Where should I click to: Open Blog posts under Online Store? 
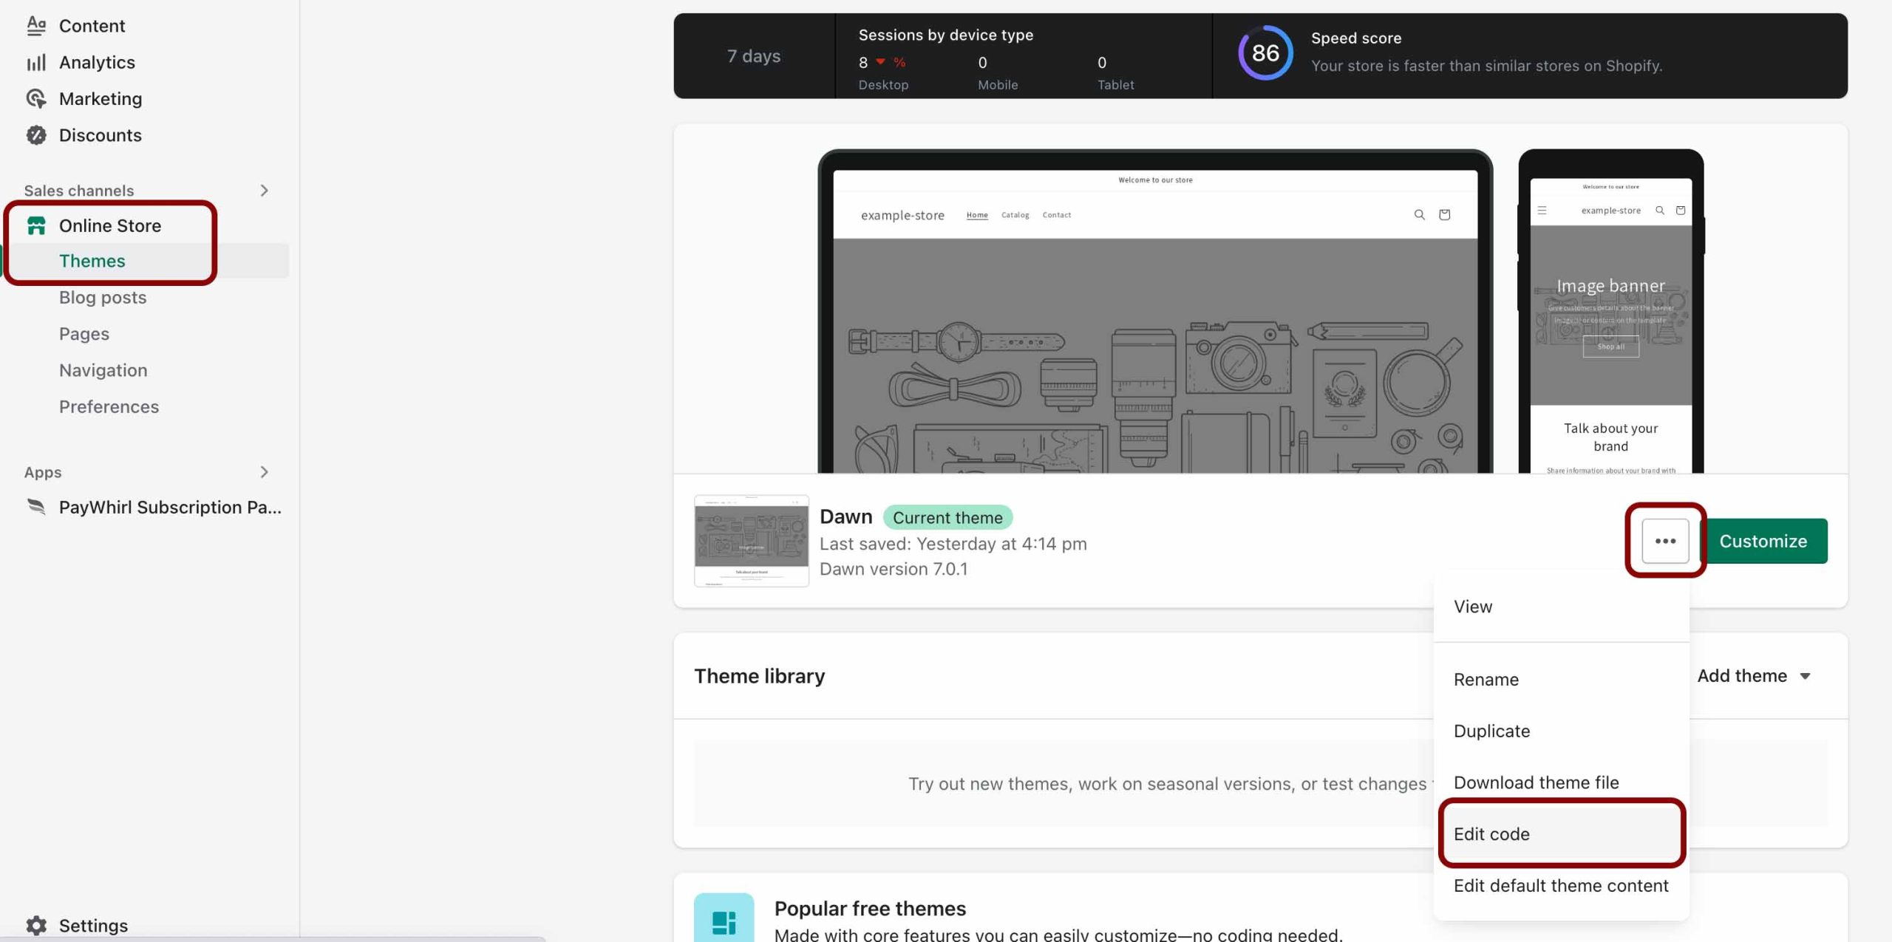[x=103, y=297]
